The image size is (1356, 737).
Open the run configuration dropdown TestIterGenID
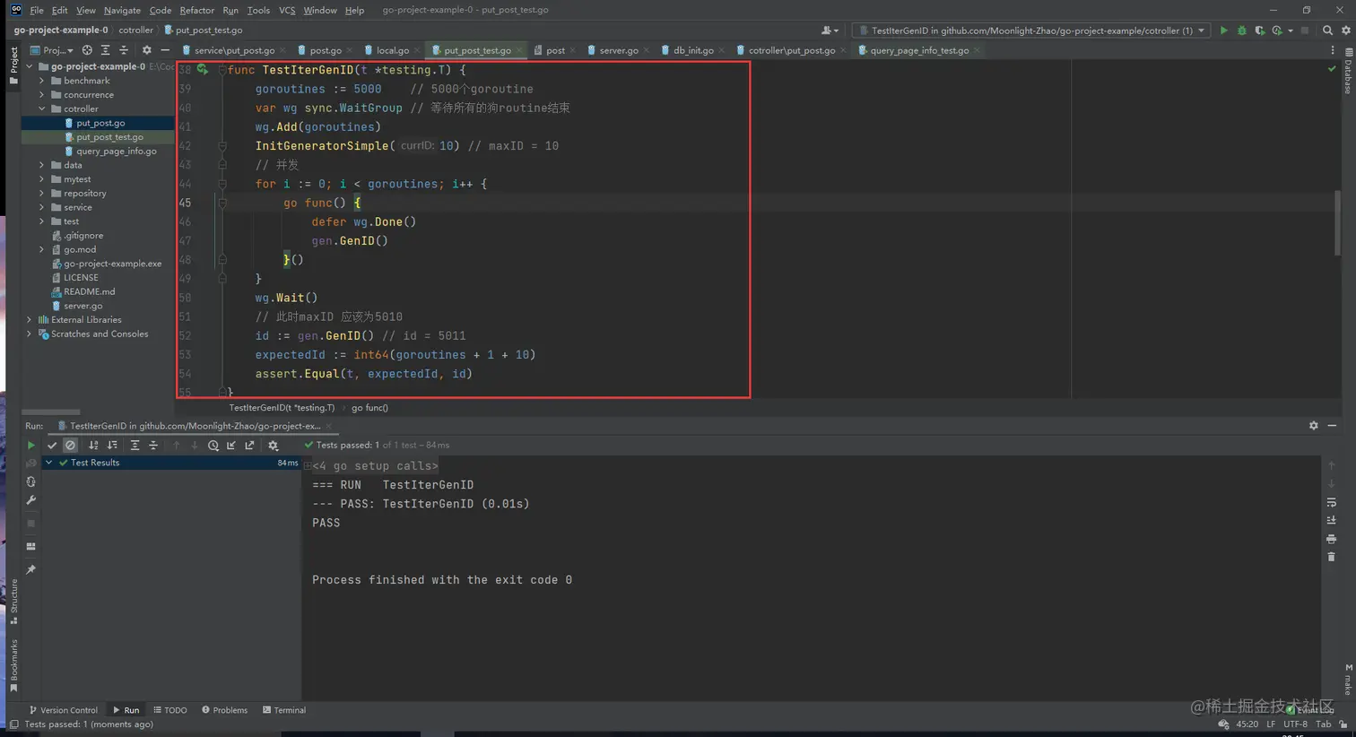point(1031,30)
